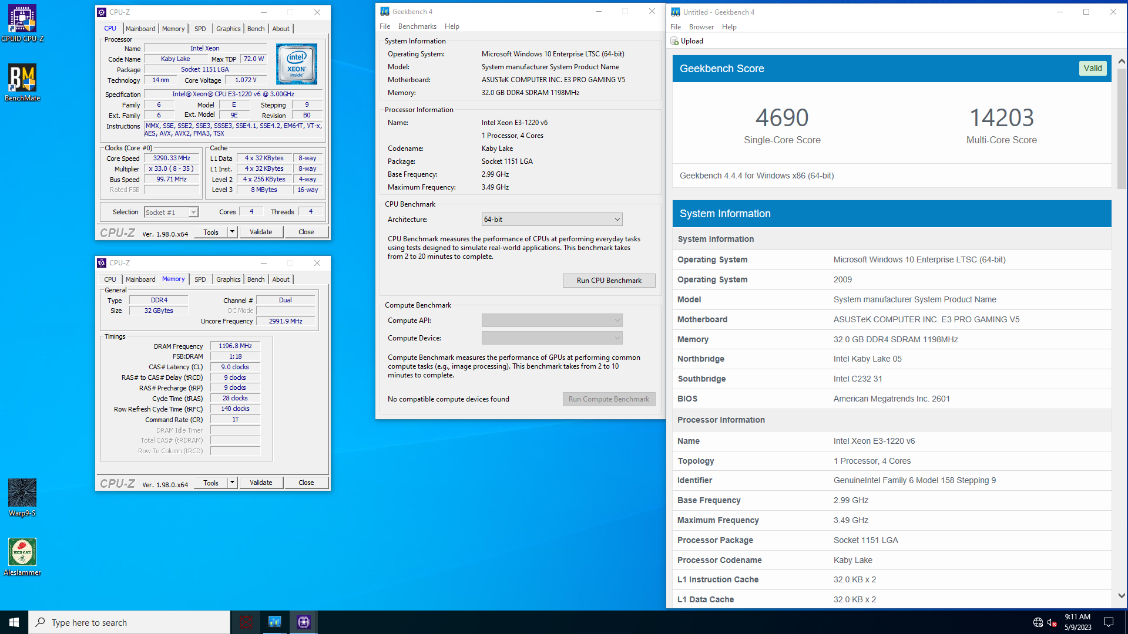Expand the Tools dropdown arrow in top CPU-Z

tap(232, 232)
